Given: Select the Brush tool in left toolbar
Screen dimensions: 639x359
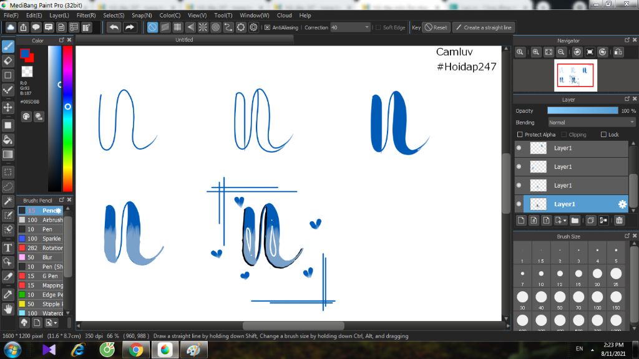Looking at the screenshot, I should pos(7,46).
